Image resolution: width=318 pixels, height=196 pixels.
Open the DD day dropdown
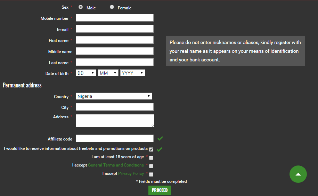pos(86,73)
